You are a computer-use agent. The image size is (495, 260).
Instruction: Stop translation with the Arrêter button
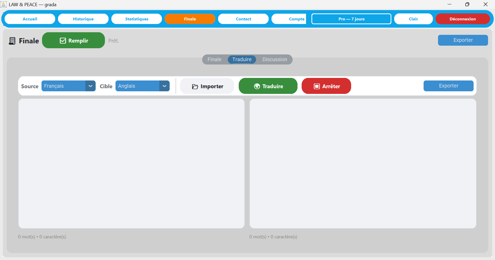tap(326, 86)
